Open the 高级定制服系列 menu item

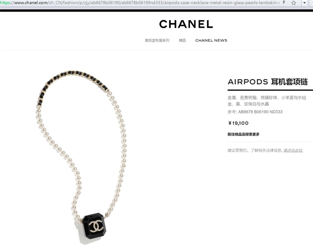coord(157,41)
